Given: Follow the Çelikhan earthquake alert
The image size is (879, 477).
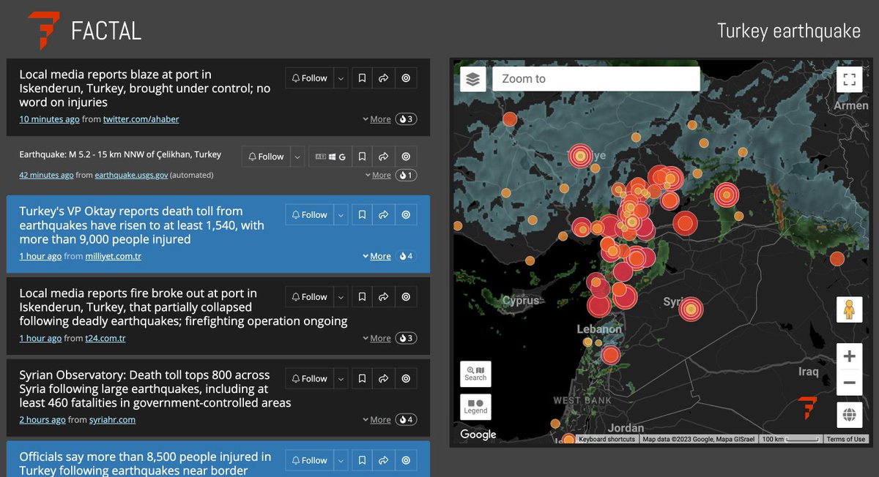Looking at the screenshot, I should [x=267, y=156].
